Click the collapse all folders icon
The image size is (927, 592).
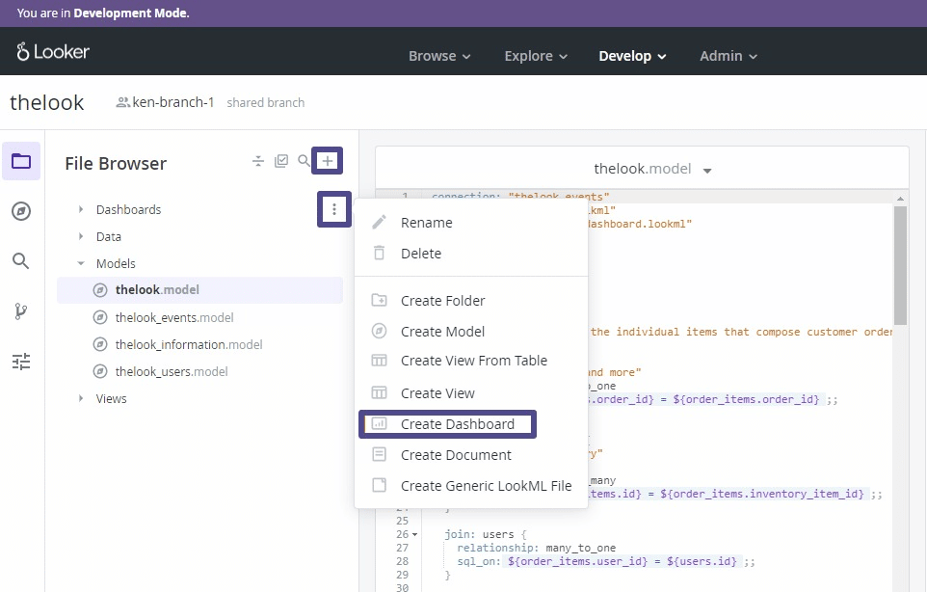pyautogui.click(x=257, y=161)
